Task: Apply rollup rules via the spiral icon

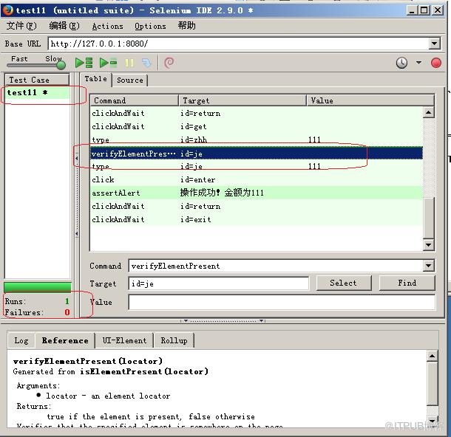Action: tap(169, 62)
